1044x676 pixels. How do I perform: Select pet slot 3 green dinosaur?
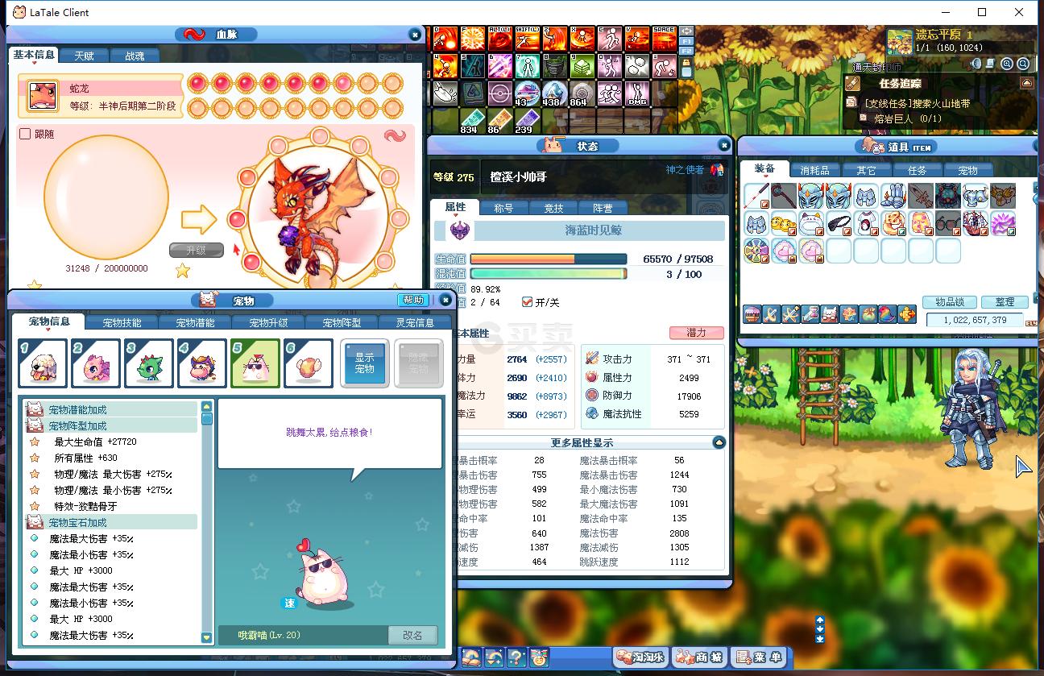pyautogui.click(x=149, y=363)
